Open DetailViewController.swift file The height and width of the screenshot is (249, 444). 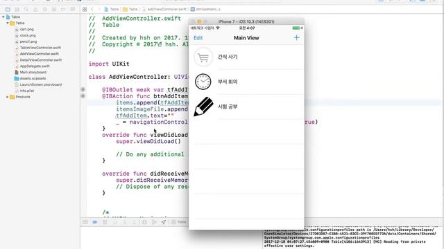(x=40, y=60)
